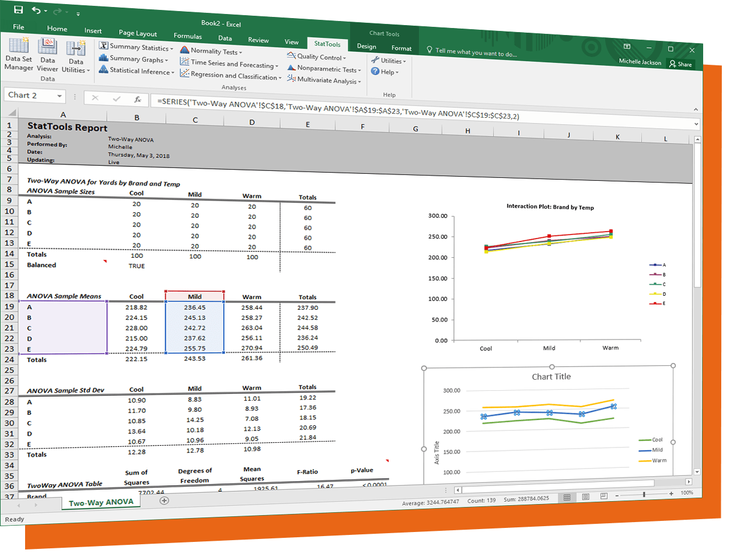
Task: Open the Design tab under Chart Tools
Action: pos(366,47)
